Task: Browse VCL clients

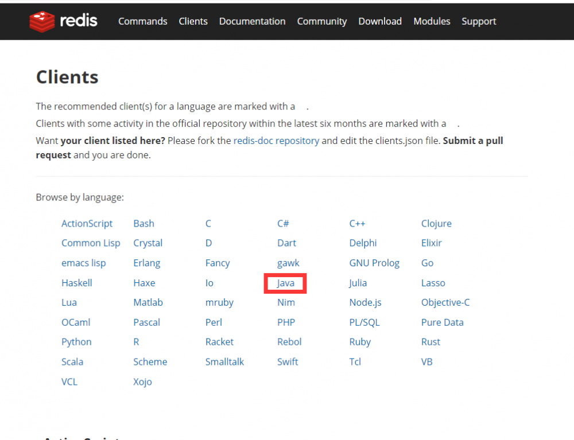Action: [69, 382]
